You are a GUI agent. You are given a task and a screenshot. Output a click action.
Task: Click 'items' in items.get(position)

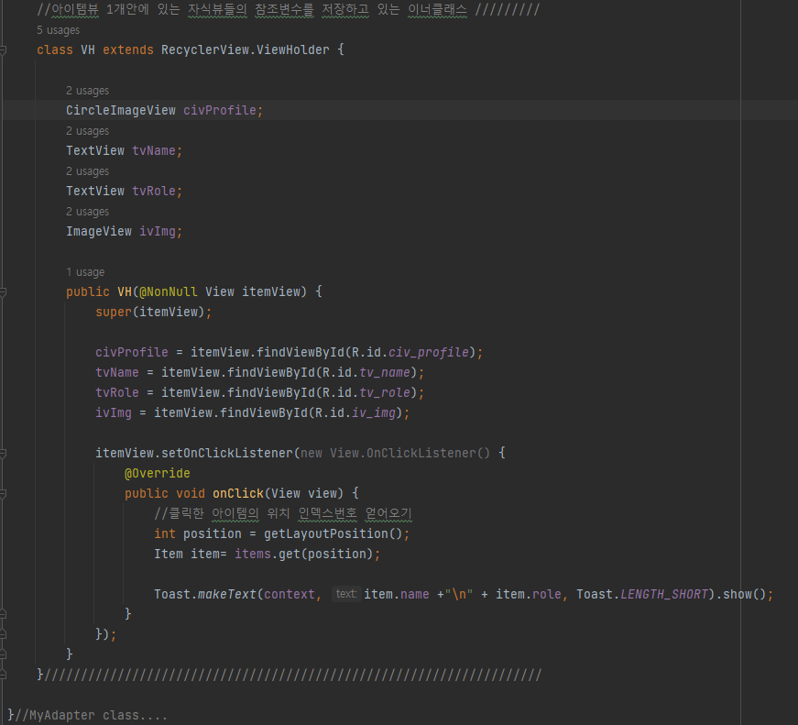(253, 554)
